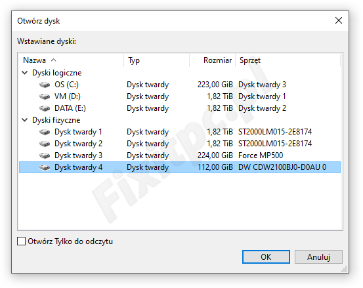Enable Otwórz Tylko do odczytu checkbox
Screen dimensions: 363x288
coord(21,241)
